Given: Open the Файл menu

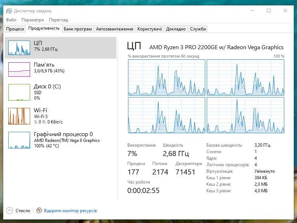Looking at the screenshot, I should point(11,20).
